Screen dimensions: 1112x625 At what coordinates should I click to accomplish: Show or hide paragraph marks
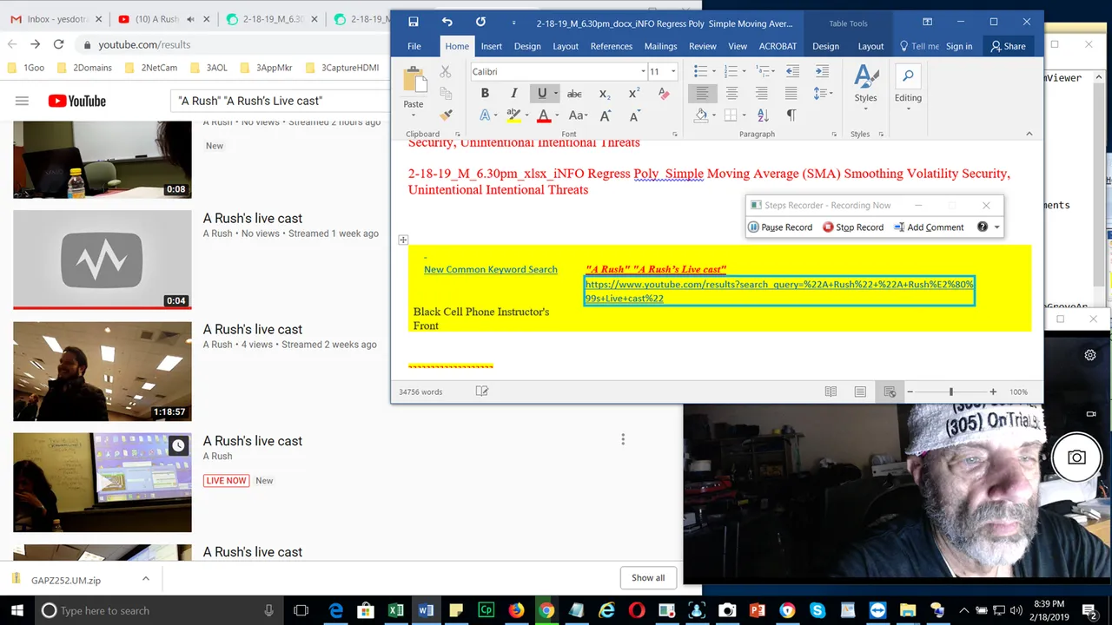tap(791, 115)
